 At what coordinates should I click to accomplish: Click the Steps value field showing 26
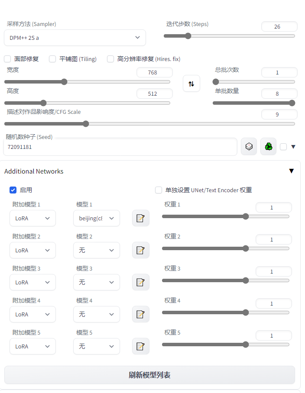tap(279, 26)
